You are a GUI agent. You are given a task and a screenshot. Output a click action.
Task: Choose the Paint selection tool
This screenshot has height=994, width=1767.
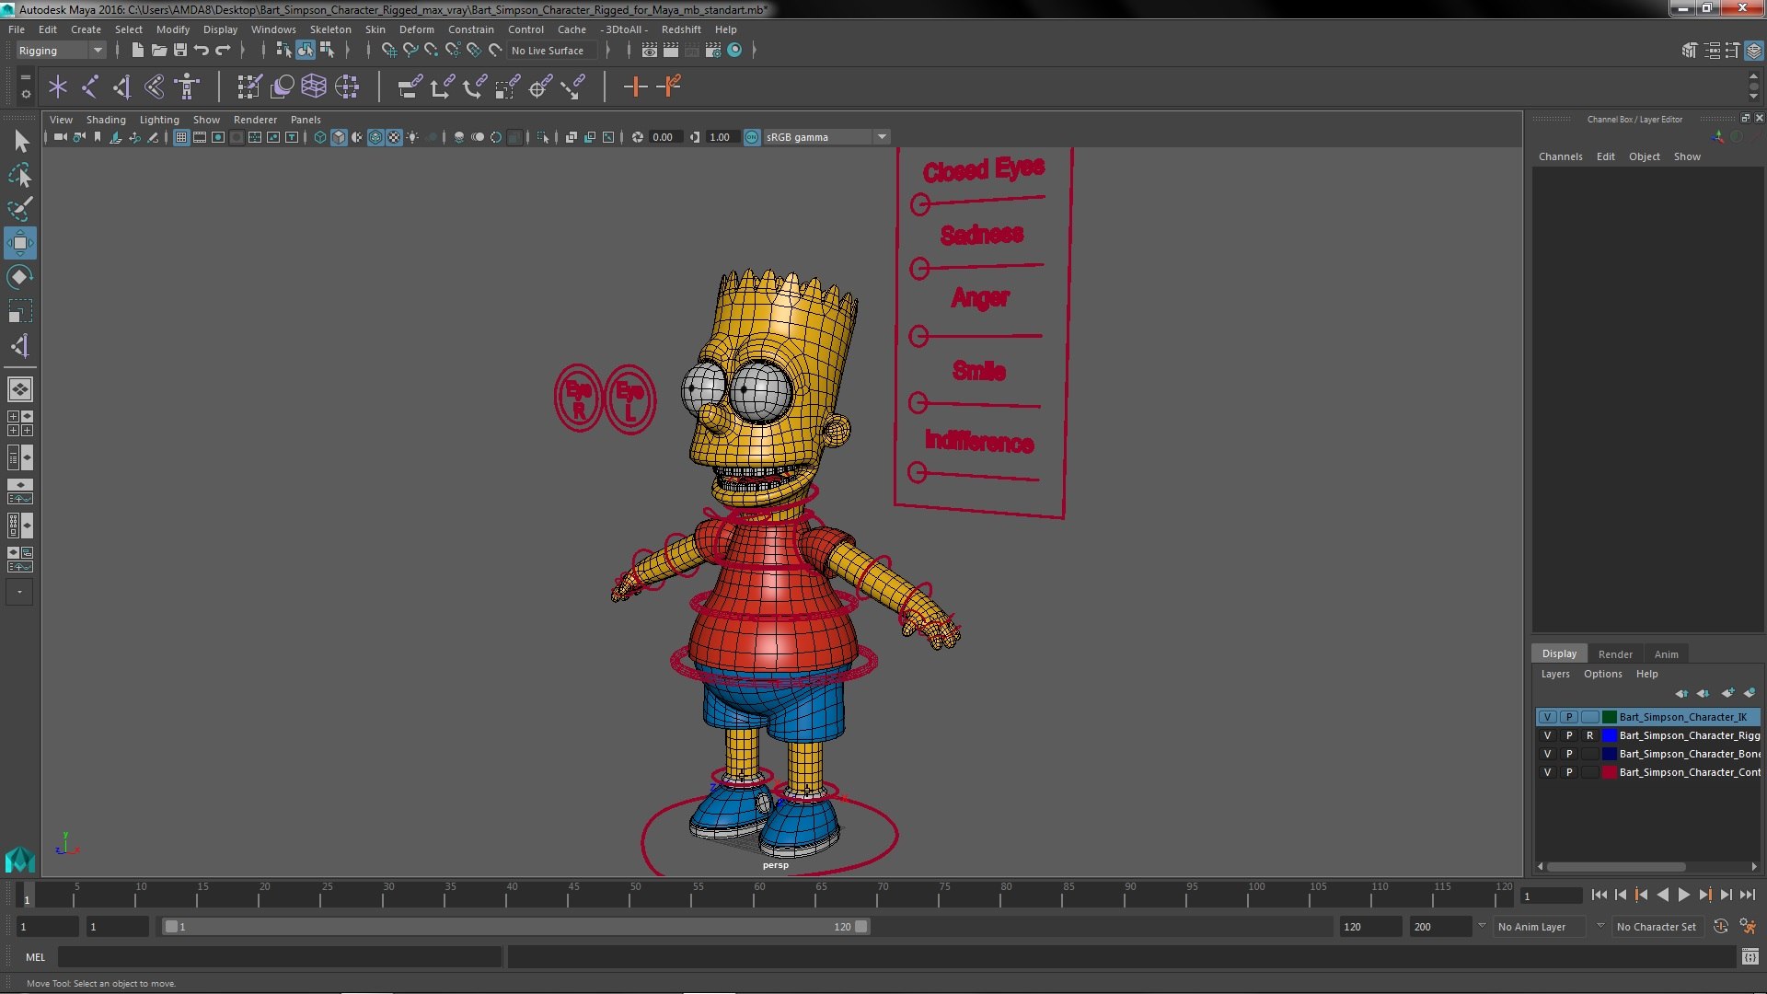[x=20, y=209]
